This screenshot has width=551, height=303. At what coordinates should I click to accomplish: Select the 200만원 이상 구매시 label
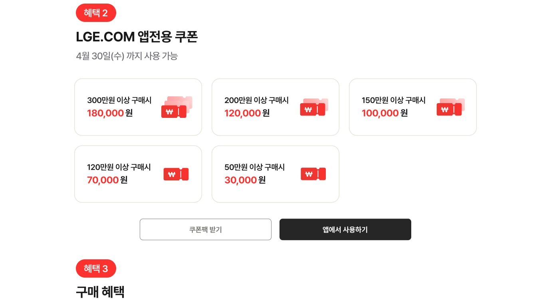click(x=257, y=100)
